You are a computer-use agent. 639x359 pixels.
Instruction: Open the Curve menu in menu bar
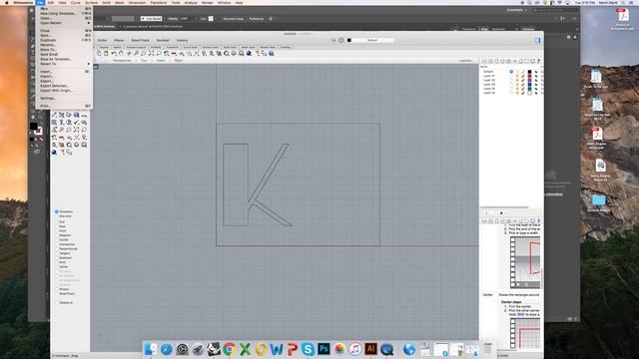[x=76, y=2]
